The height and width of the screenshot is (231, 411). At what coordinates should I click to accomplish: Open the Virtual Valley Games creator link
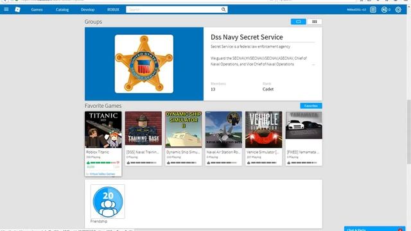(x=102, y=174)
